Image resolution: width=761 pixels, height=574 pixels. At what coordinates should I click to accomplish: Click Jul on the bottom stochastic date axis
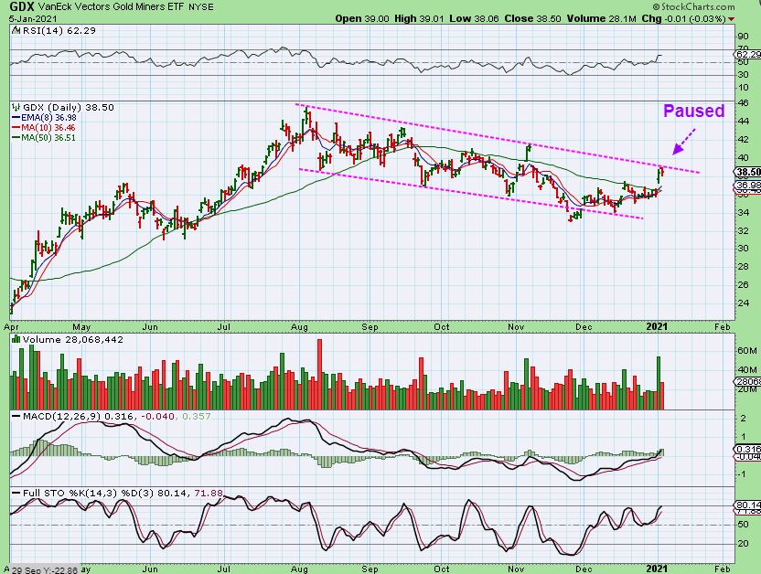pos(223,569)
